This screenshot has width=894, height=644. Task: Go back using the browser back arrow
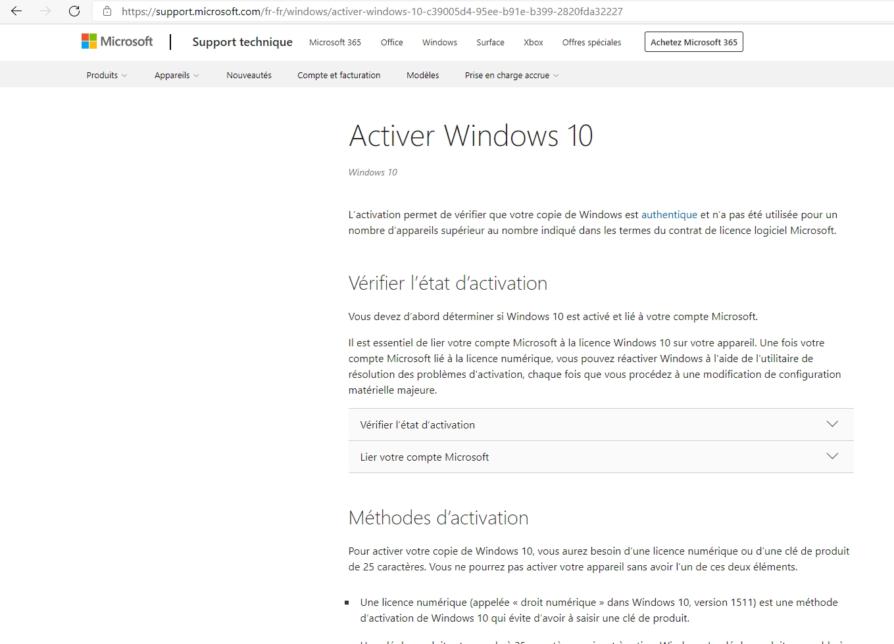(x=16, y=11)
